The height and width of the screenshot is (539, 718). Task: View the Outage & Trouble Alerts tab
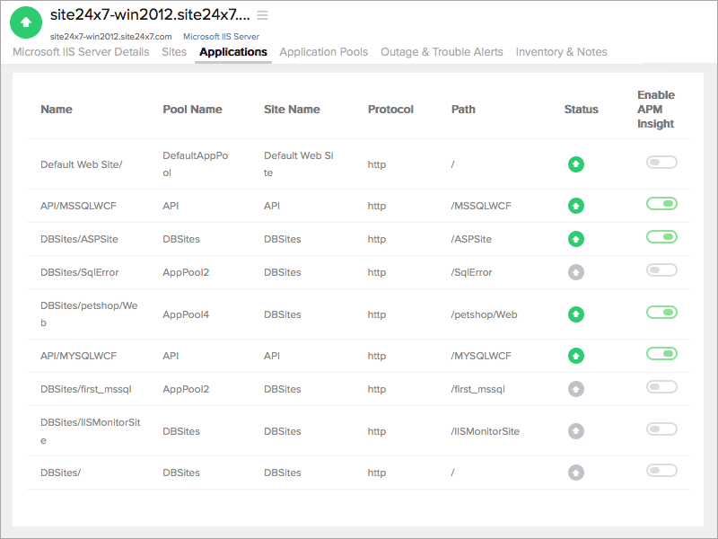click(x=442, y=52)
